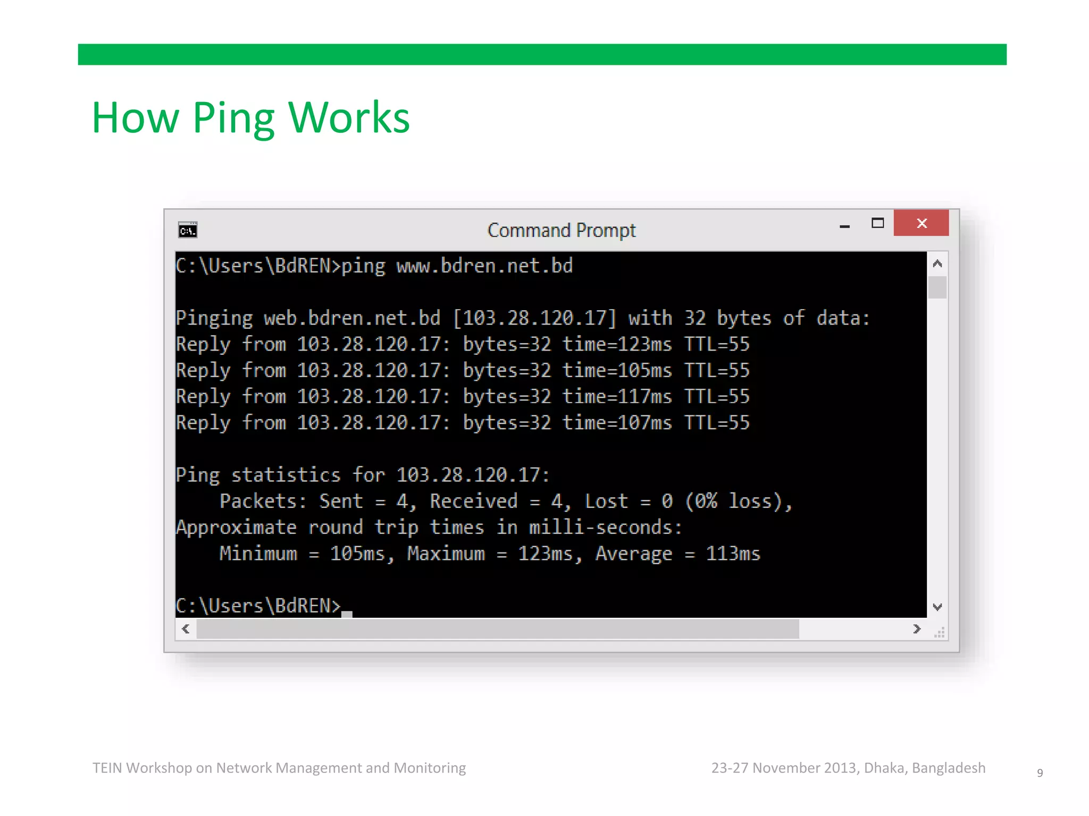
Task: Click the "Ping statistics for 103.28.120.17" line
Action: tap(362, 475)
